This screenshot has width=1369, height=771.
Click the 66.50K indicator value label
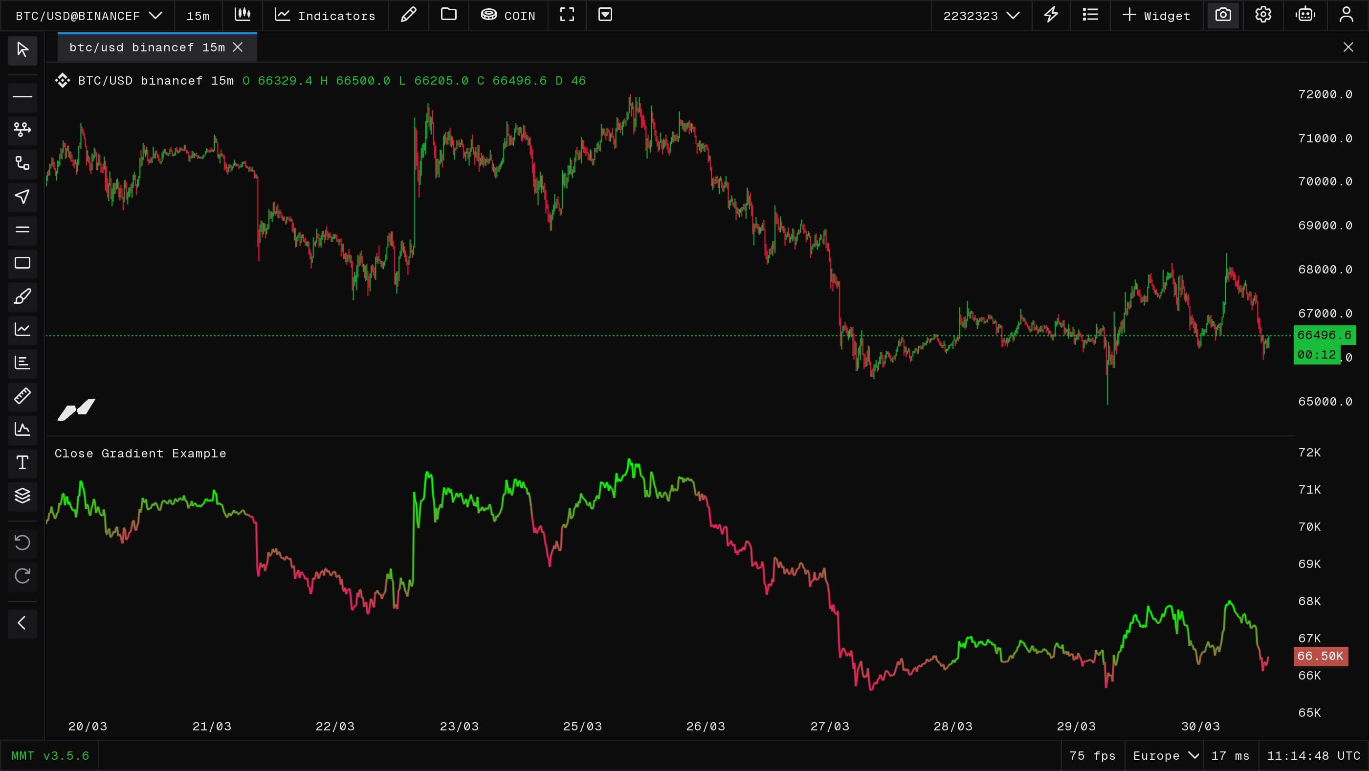pyautogui.click(x=1320, y=656)
